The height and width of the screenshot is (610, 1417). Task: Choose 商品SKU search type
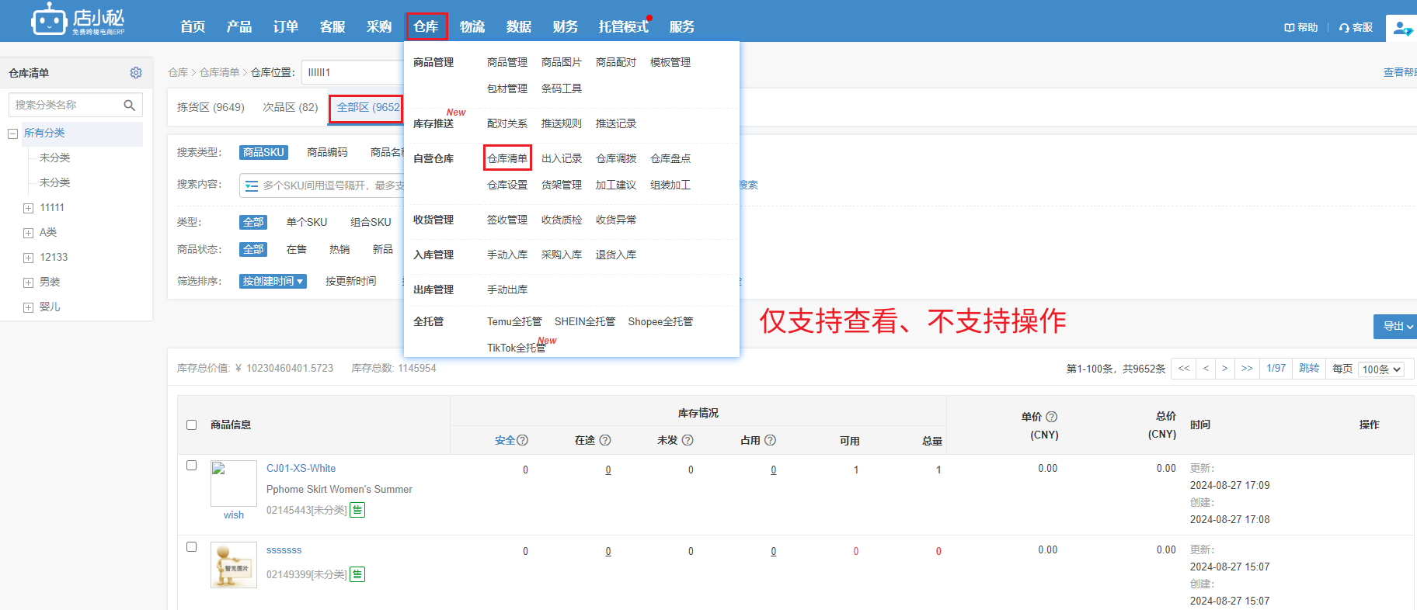pyautogui.click(x=263, y=152)
